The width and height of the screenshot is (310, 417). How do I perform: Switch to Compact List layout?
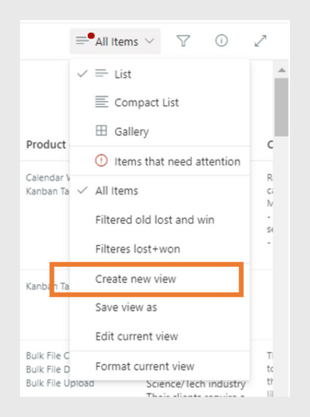[160, 102]
